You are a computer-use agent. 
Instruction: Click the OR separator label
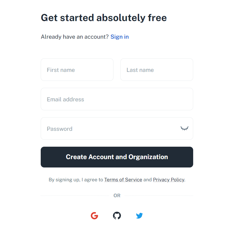(117, 195)
